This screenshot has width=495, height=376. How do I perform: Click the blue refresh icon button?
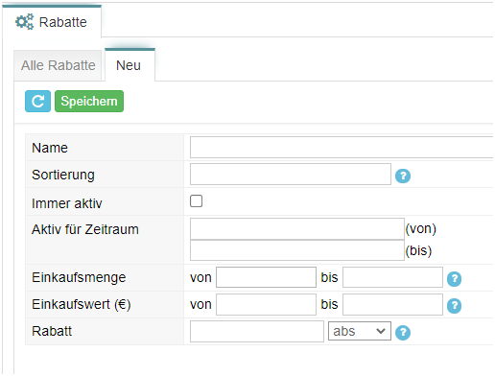click(x=37, y=102)
